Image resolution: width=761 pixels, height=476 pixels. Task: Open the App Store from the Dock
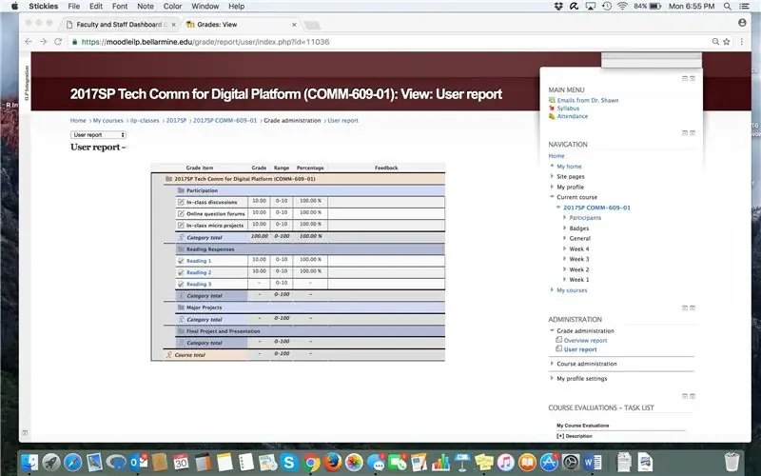(x=549, y=462)
